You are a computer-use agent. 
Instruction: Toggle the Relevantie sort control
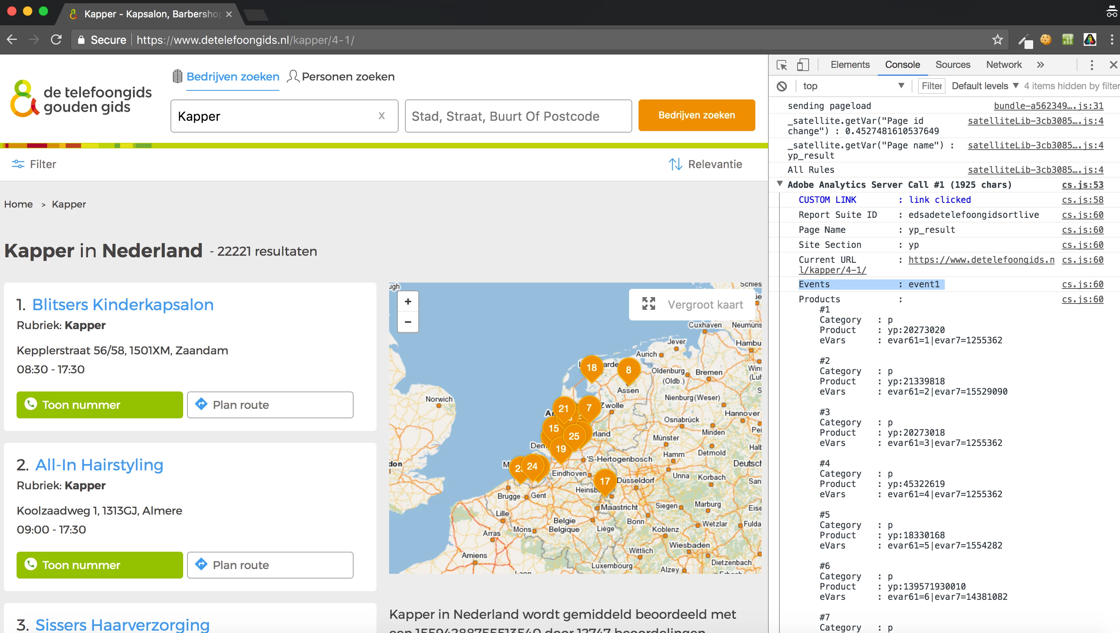[x=705, y=164]
